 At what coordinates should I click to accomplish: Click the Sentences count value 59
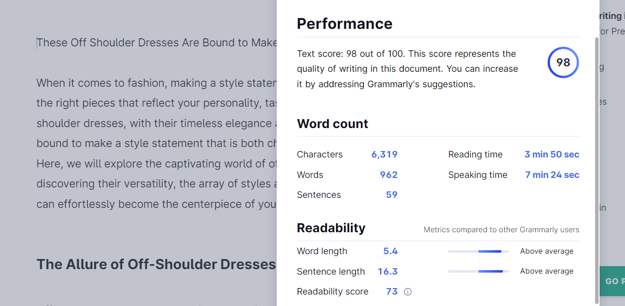click(392, 195)
